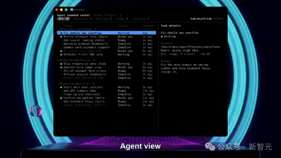
Task: Click status dot beside Review checkout form labels
Action: pos(61,37)
